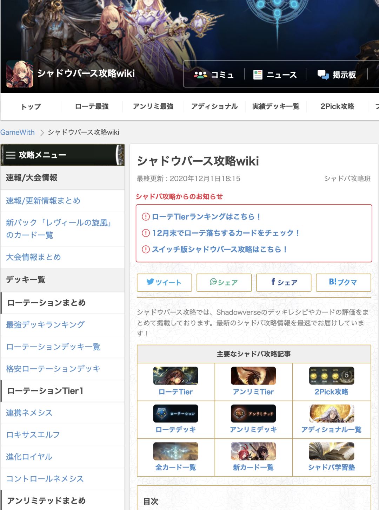Open the シャドバ学習塾 book thumbnail
379x510 pixels.
tap(332, 451)
